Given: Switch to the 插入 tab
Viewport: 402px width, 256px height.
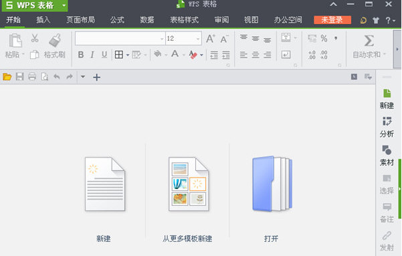Looking at the screenshot, I should pos(43,20).
